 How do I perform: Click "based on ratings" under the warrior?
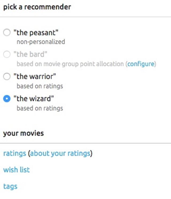click(x=40, y=86)
